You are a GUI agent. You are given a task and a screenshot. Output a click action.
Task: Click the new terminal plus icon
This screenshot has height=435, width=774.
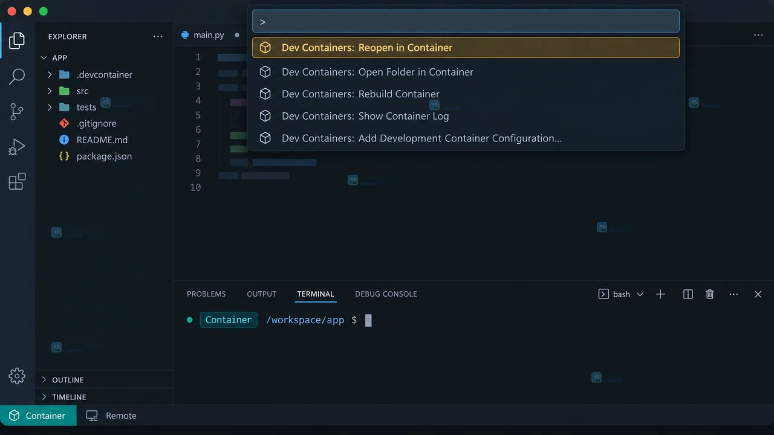pyautogui.click(x=660, y=294)
